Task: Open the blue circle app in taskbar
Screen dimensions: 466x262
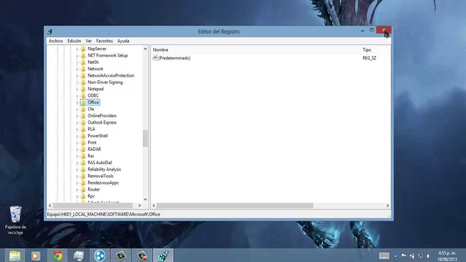Action: [99, 256]
